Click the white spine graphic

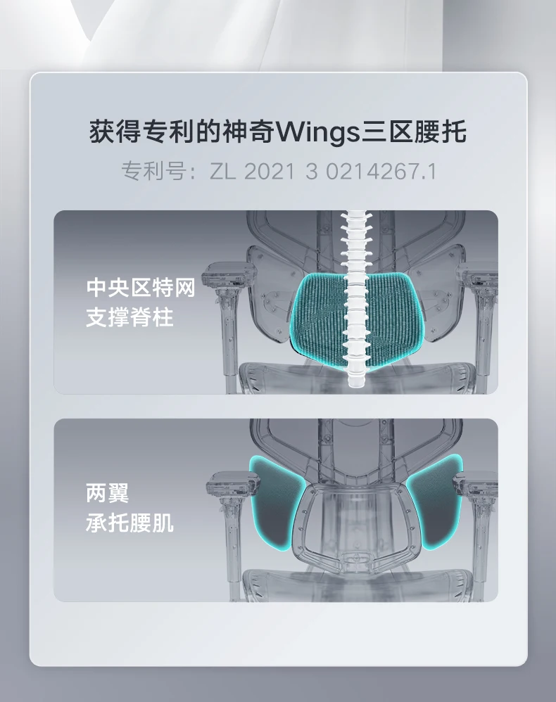click(354, 299)
